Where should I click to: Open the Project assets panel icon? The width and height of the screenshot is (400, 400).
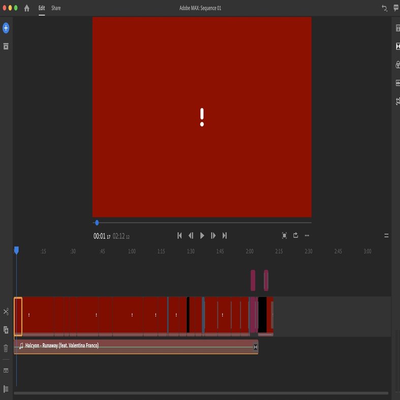[6, 46]
